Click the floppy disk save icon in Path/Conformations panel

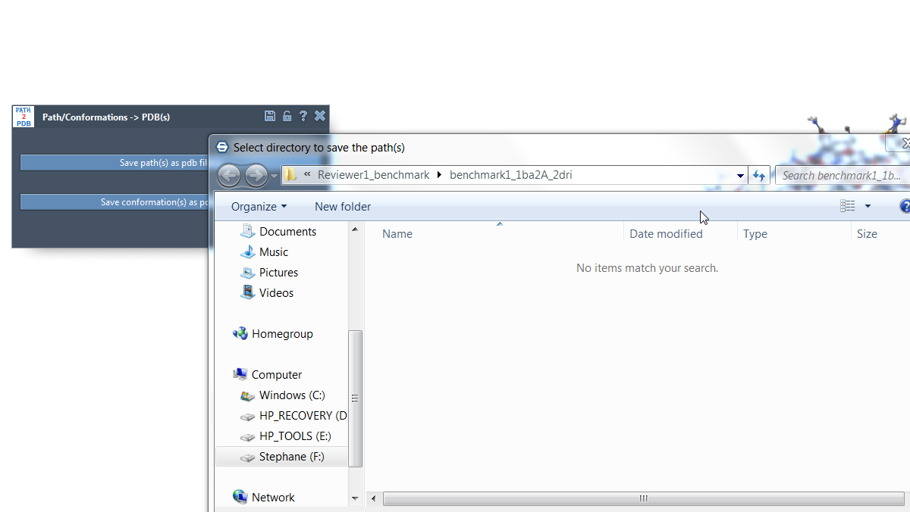pyautogui.click(x=270, y=116)
